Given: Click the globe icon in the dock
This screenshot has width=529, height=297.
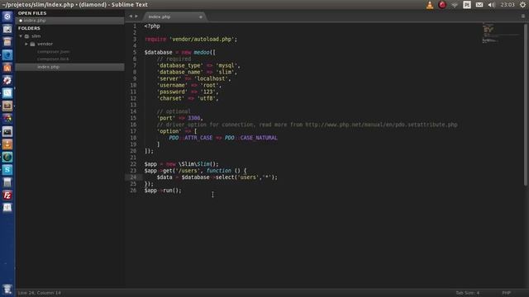Looking at the screenshot, I should (7, 157).
